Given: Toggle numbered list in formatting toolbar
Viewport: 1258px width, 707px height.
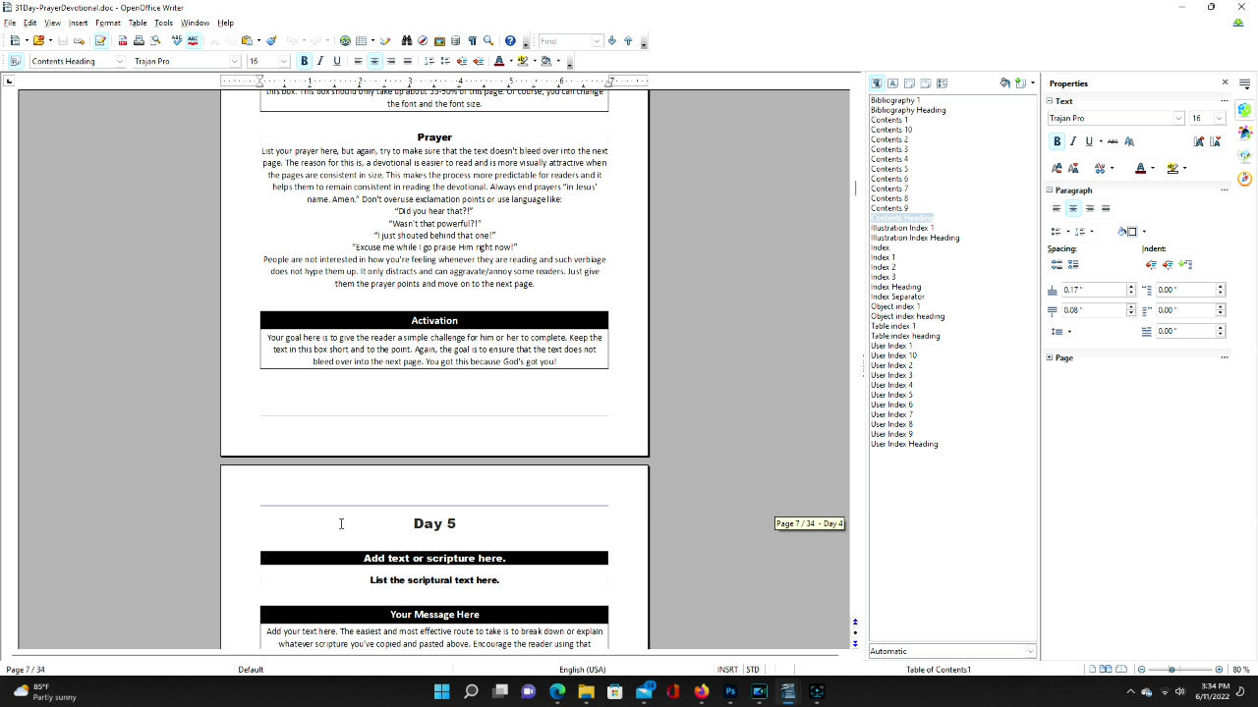Looking at the screenshot, I should [429, 61].
